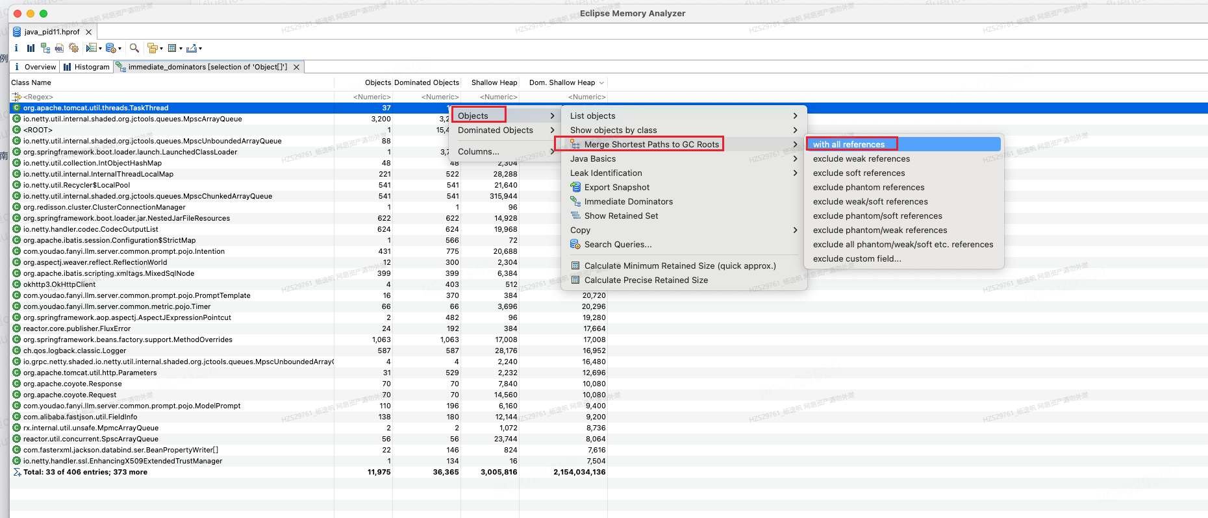Click the Objects column Numeric filter field
The width and height of the screenshot is (1208, 518).
point(364,97)
